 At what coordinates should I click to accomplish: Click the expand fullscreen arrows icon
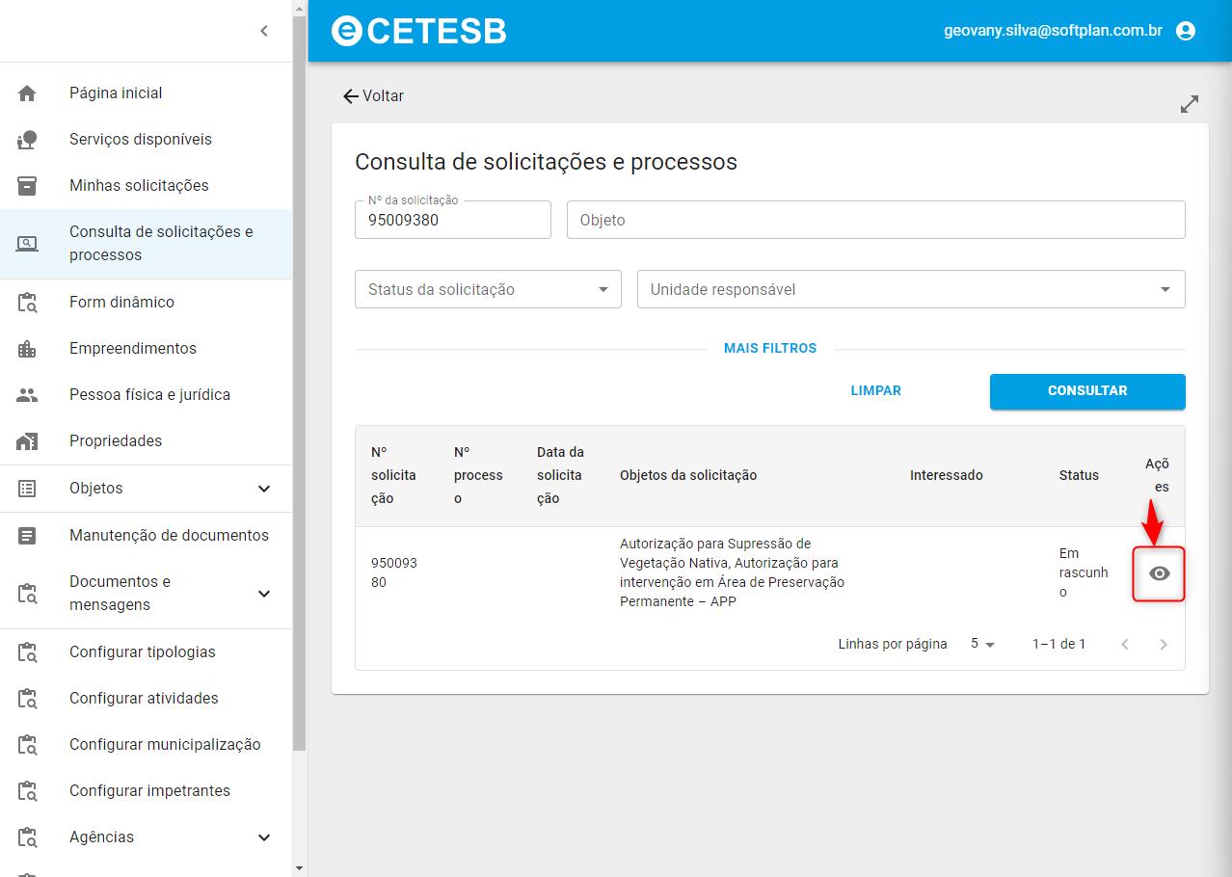(1190, 104)
